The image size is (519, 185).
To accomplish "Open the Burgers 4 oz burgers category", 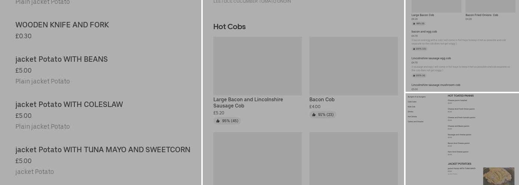I will pos(416,97).
